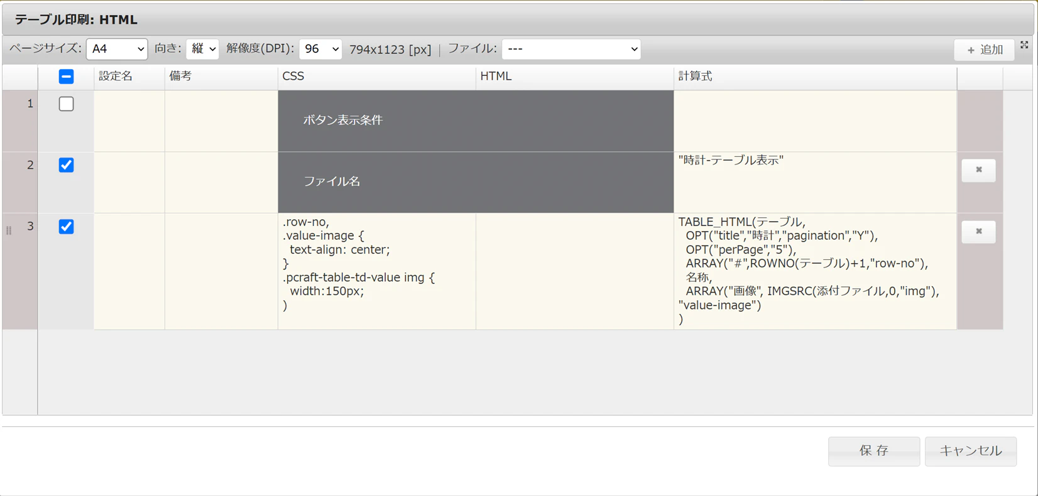Remove row 3 using the x icon

[x=978, y=231]
